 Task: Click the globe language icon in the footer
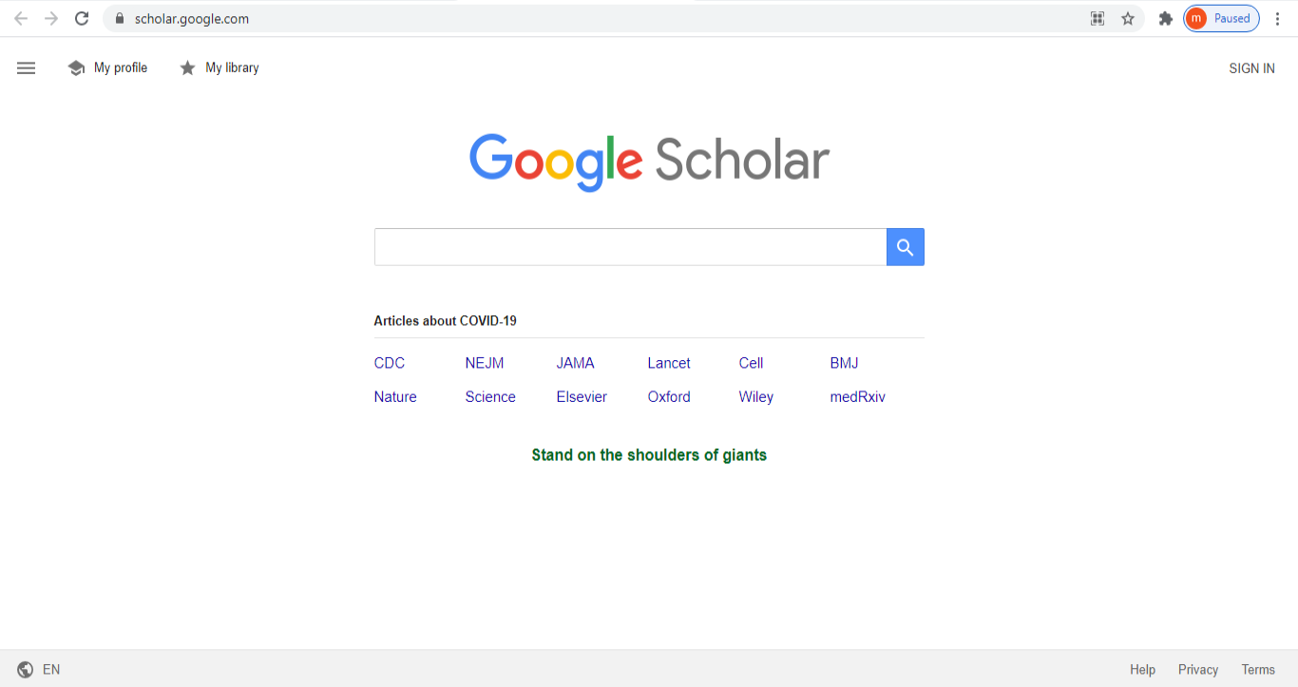pos(26,669)
